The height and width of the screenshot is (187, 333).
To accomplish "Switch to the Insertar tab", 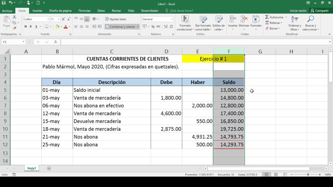I will [37, 11].
